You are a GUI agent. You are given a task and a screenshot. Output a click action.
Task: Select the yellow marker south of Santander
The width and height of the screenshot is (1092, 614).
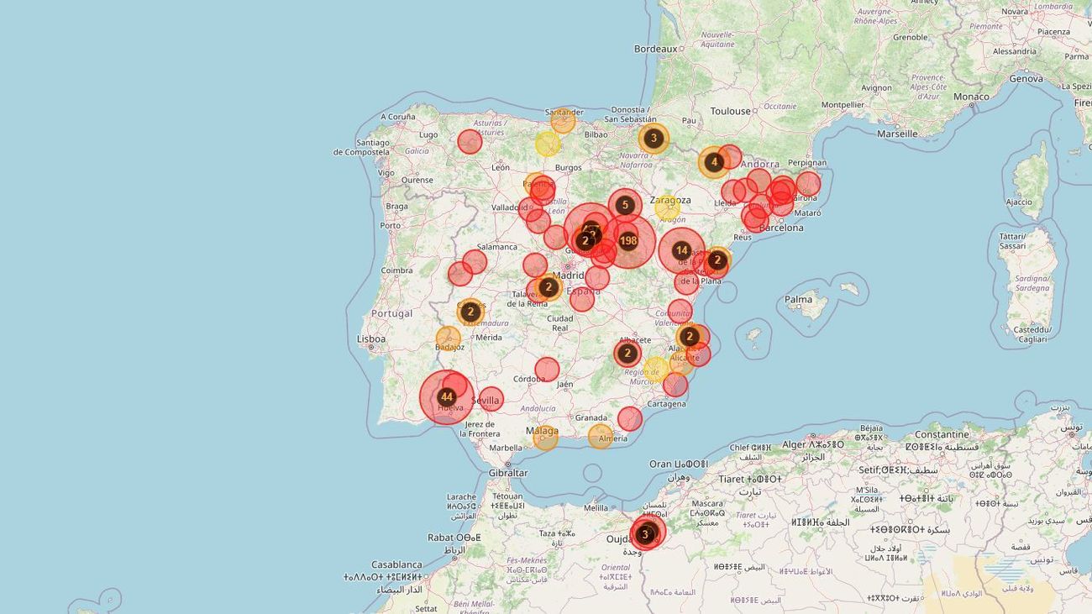pyautogui.click(x=548, y=144)
